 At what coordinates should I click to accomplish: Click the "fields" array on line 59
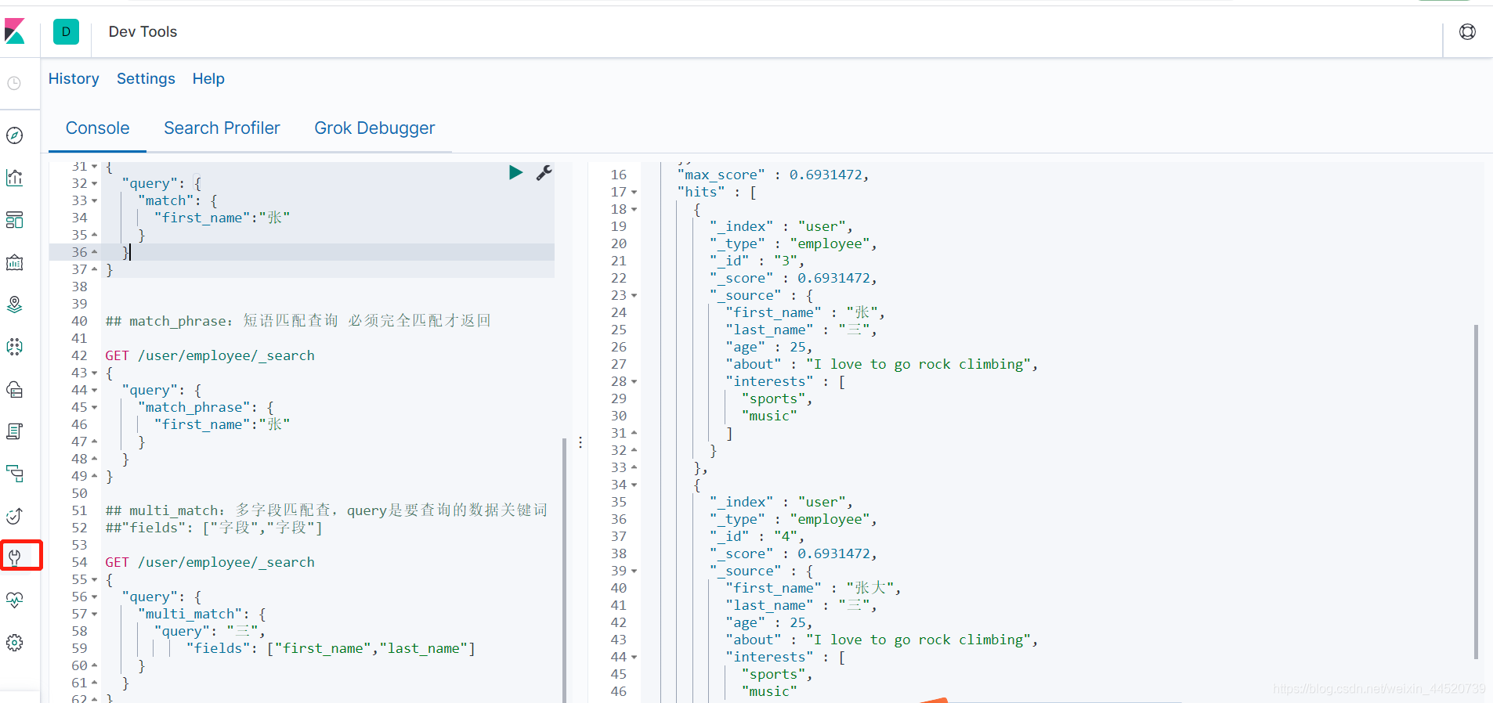click(331, 648)
